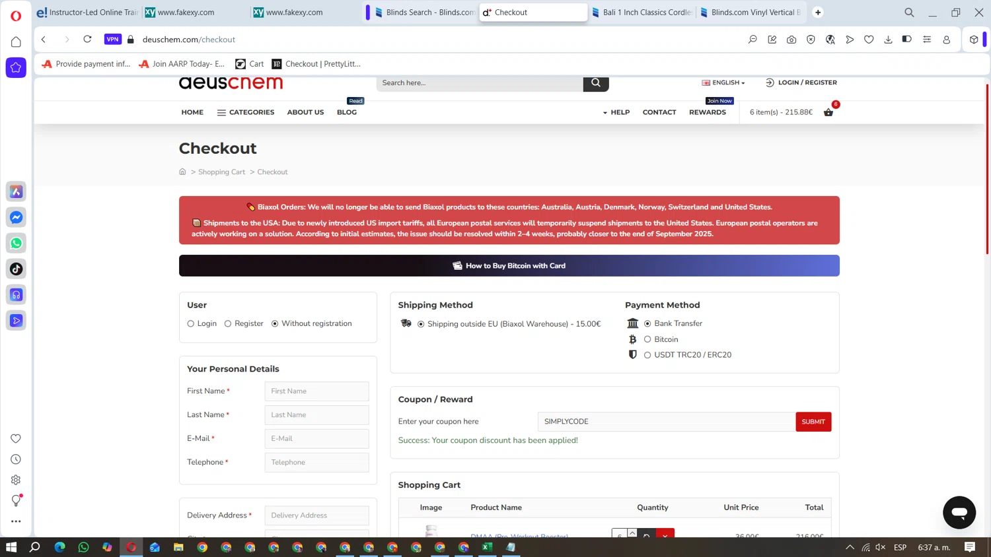This screenshot has height=557, width=991.
Task: Select the Login user option
Action: (x=191, y=324)
